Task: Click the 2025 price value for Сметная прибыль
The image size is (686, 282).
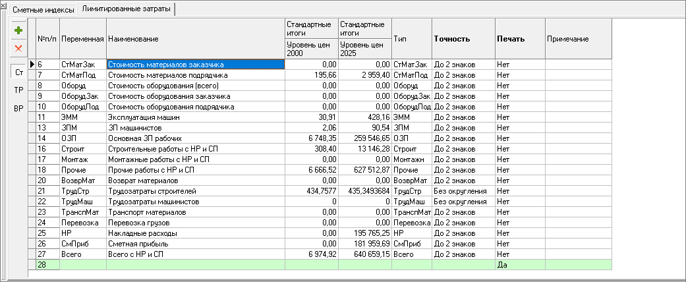Action: [364, 244]
